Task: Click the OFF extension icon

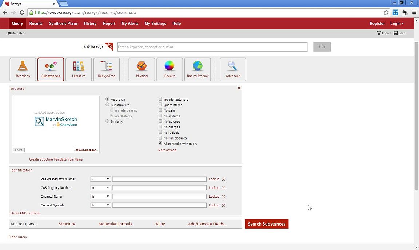Action: [x=405, y=13]
